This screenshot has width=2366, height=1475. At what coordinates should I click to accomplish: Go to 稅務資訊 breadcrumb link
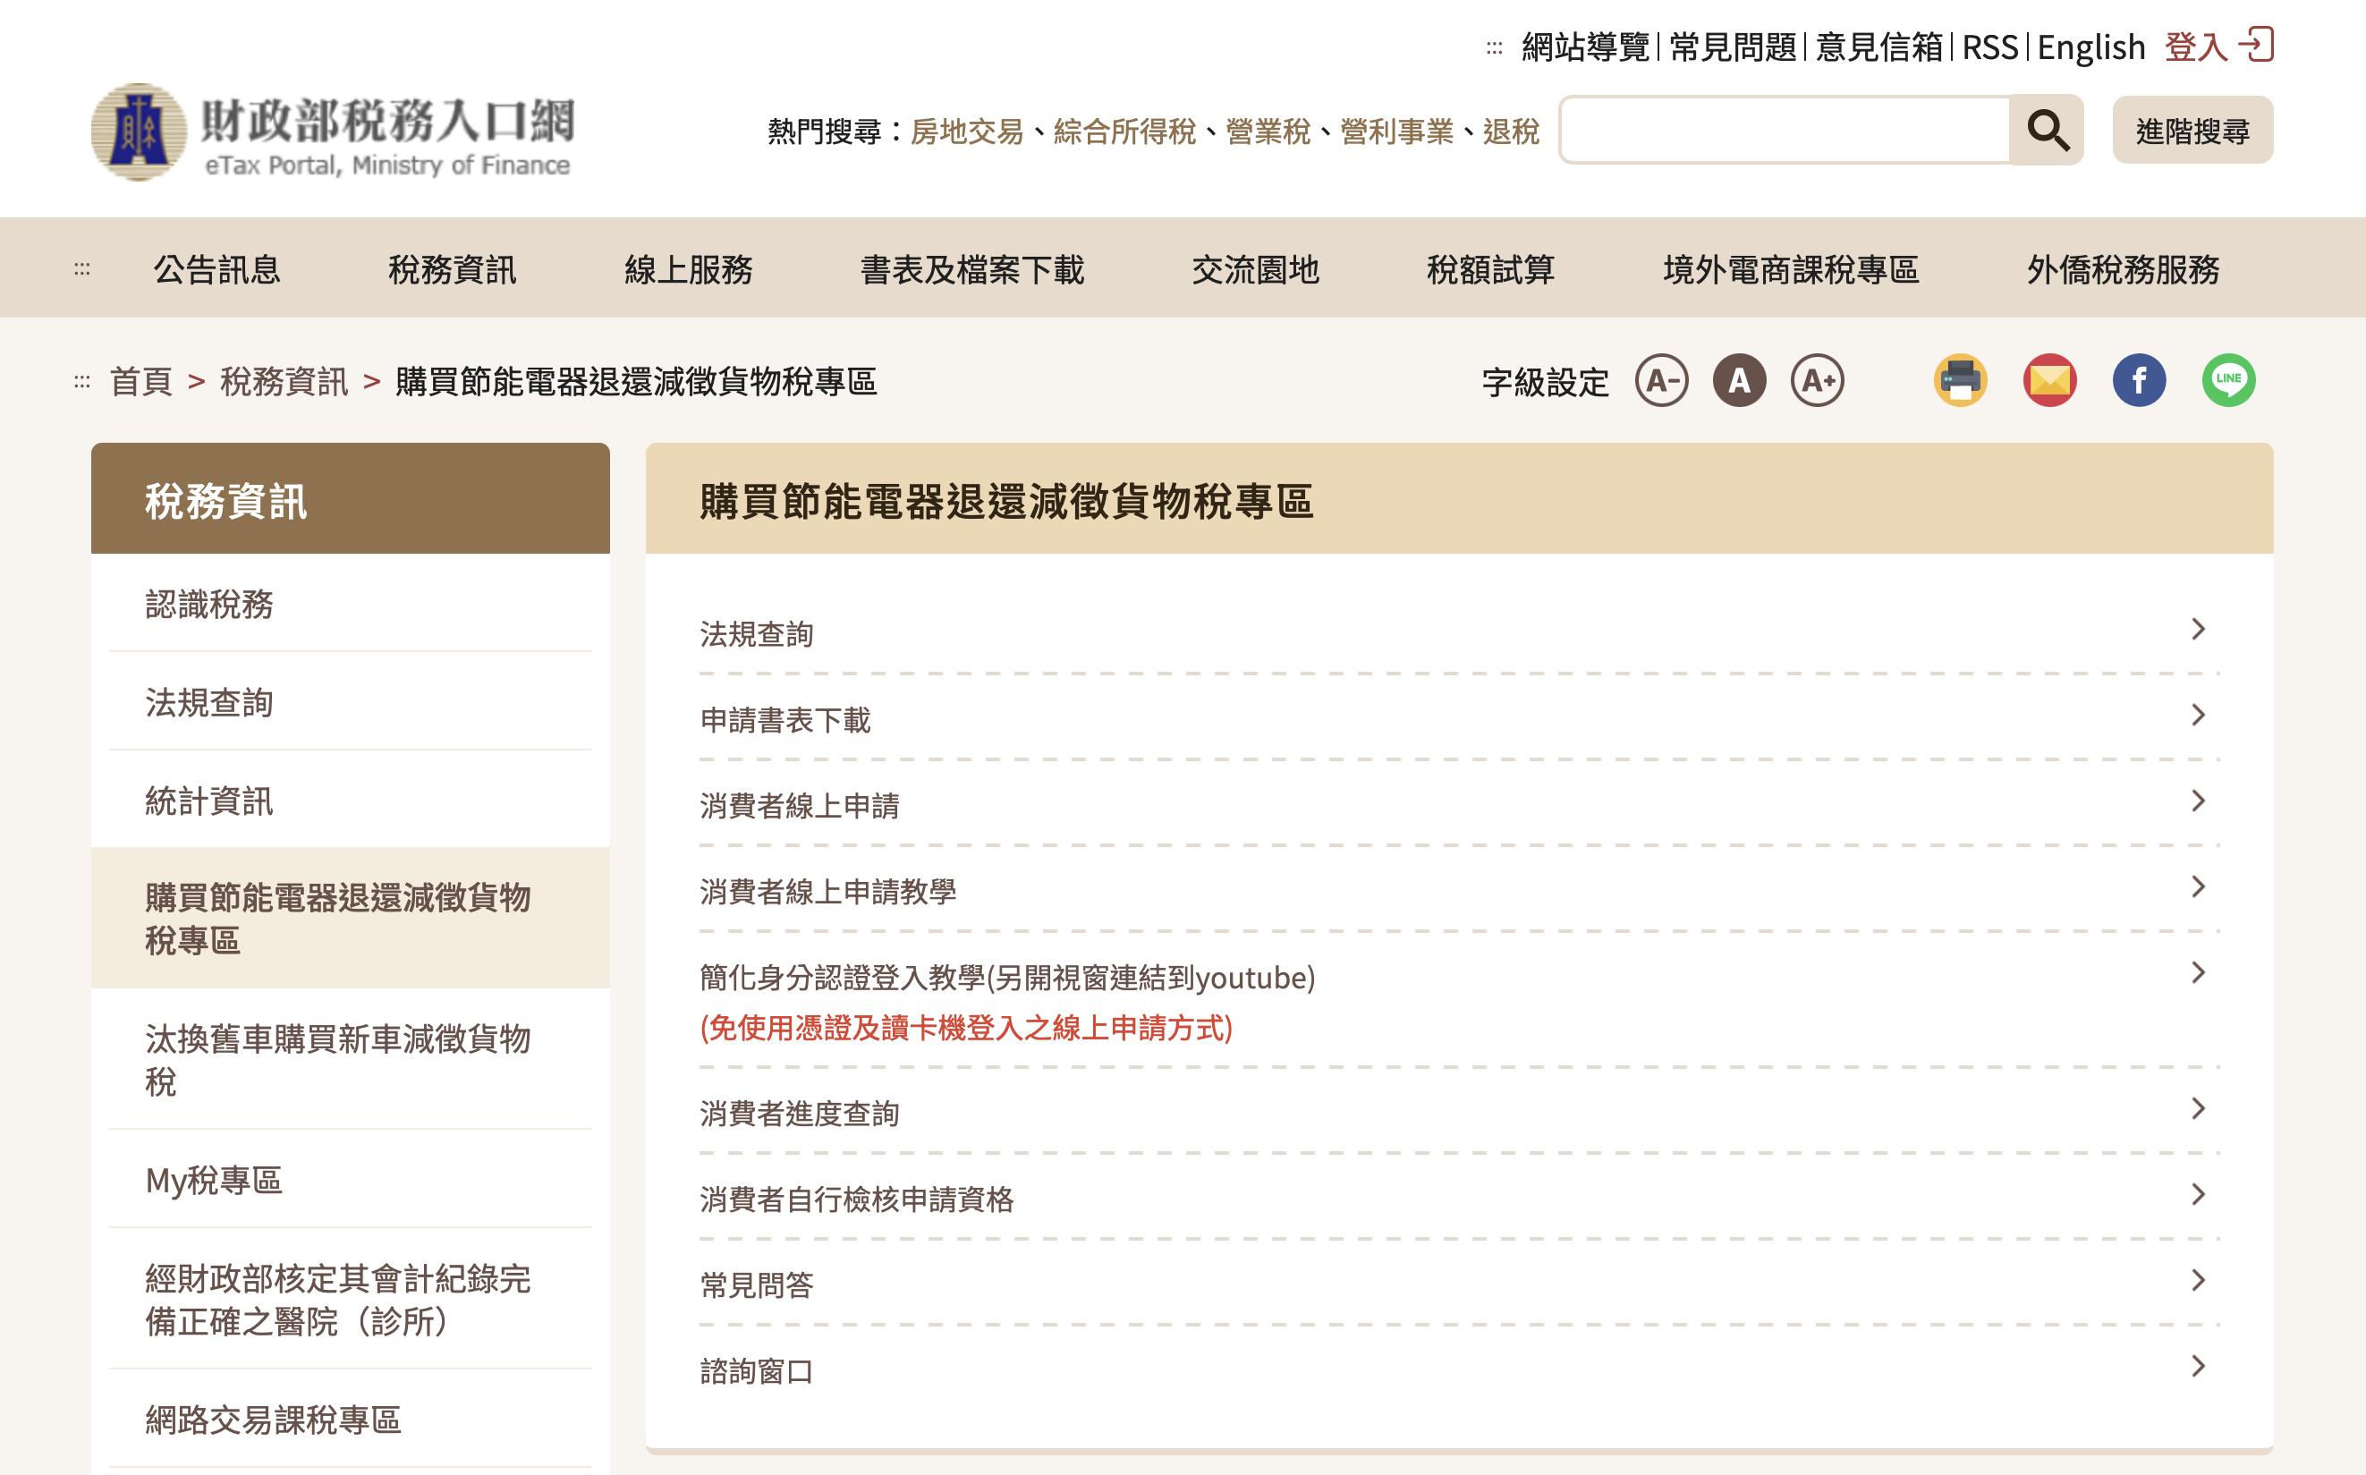284,381
